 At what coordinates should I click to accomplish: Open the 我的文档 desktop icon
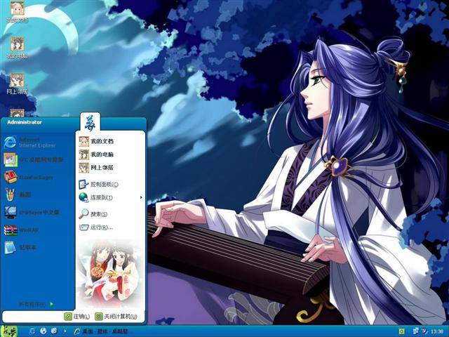[17, 12]
